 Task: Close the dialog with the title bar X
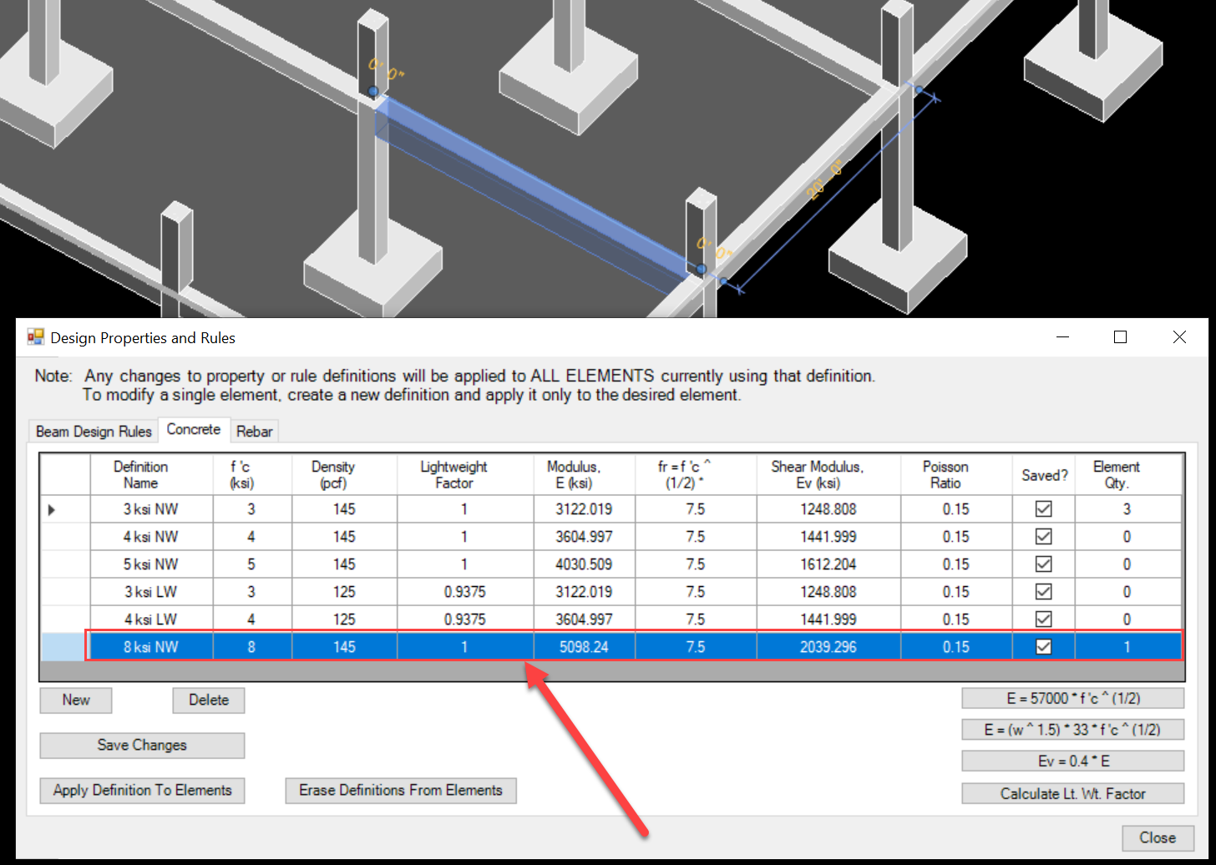point(1179,337)
